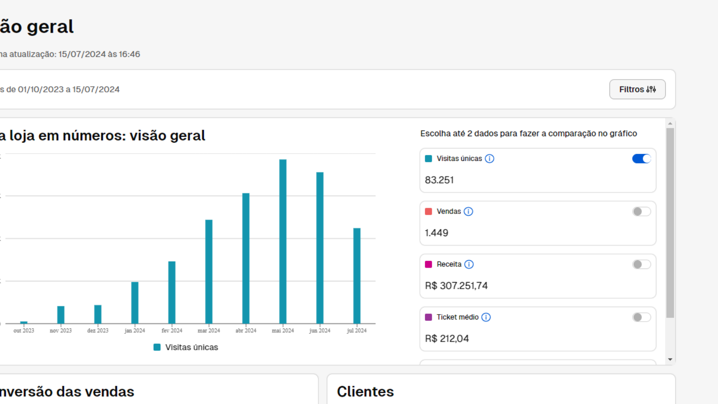Click the magenta Receita color swatch
Viewport: 718px width, 404px height.
click(429, 264)
